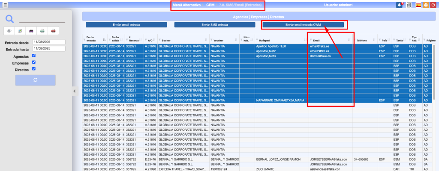
Task: Switch language with the Spanish flag
Action: (418, 5)
